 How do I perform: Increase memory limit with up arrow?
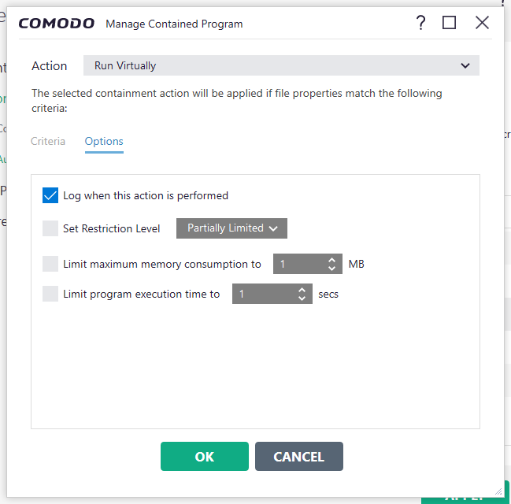click(x=331, y=260)
